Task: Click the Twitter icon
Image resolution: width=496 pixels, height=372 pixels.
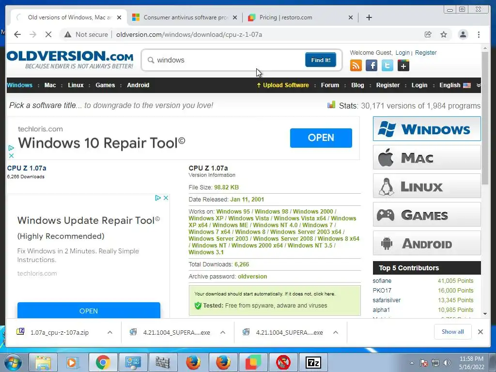Action: (387, 65)
